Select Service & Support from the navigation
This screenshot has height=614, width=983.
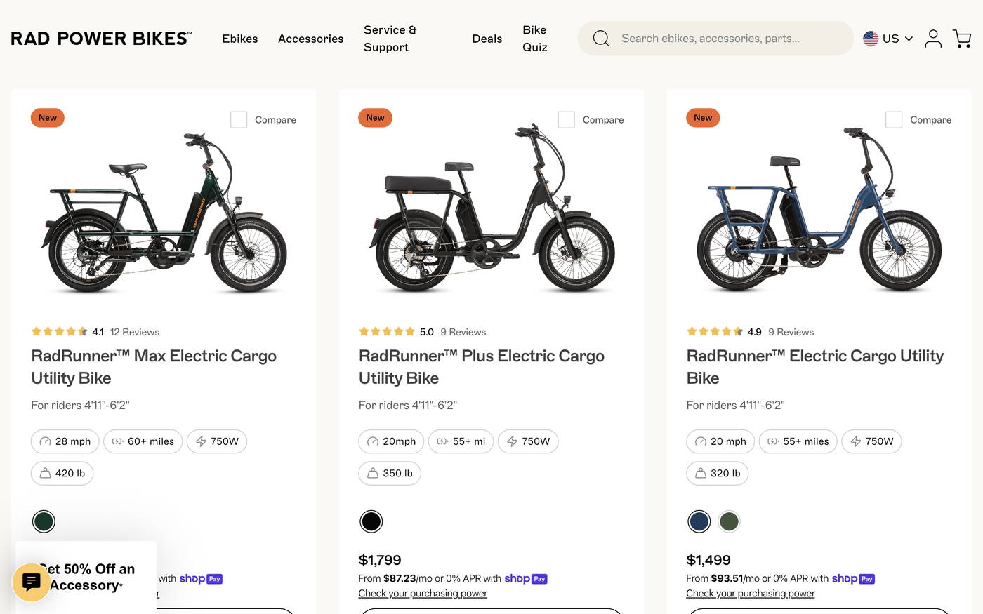[x=389, y=39]
